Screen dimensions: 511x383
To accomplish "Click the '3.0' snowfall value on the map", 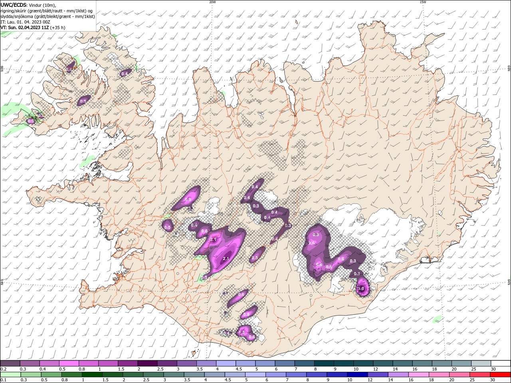I will (x=362, y=288).
